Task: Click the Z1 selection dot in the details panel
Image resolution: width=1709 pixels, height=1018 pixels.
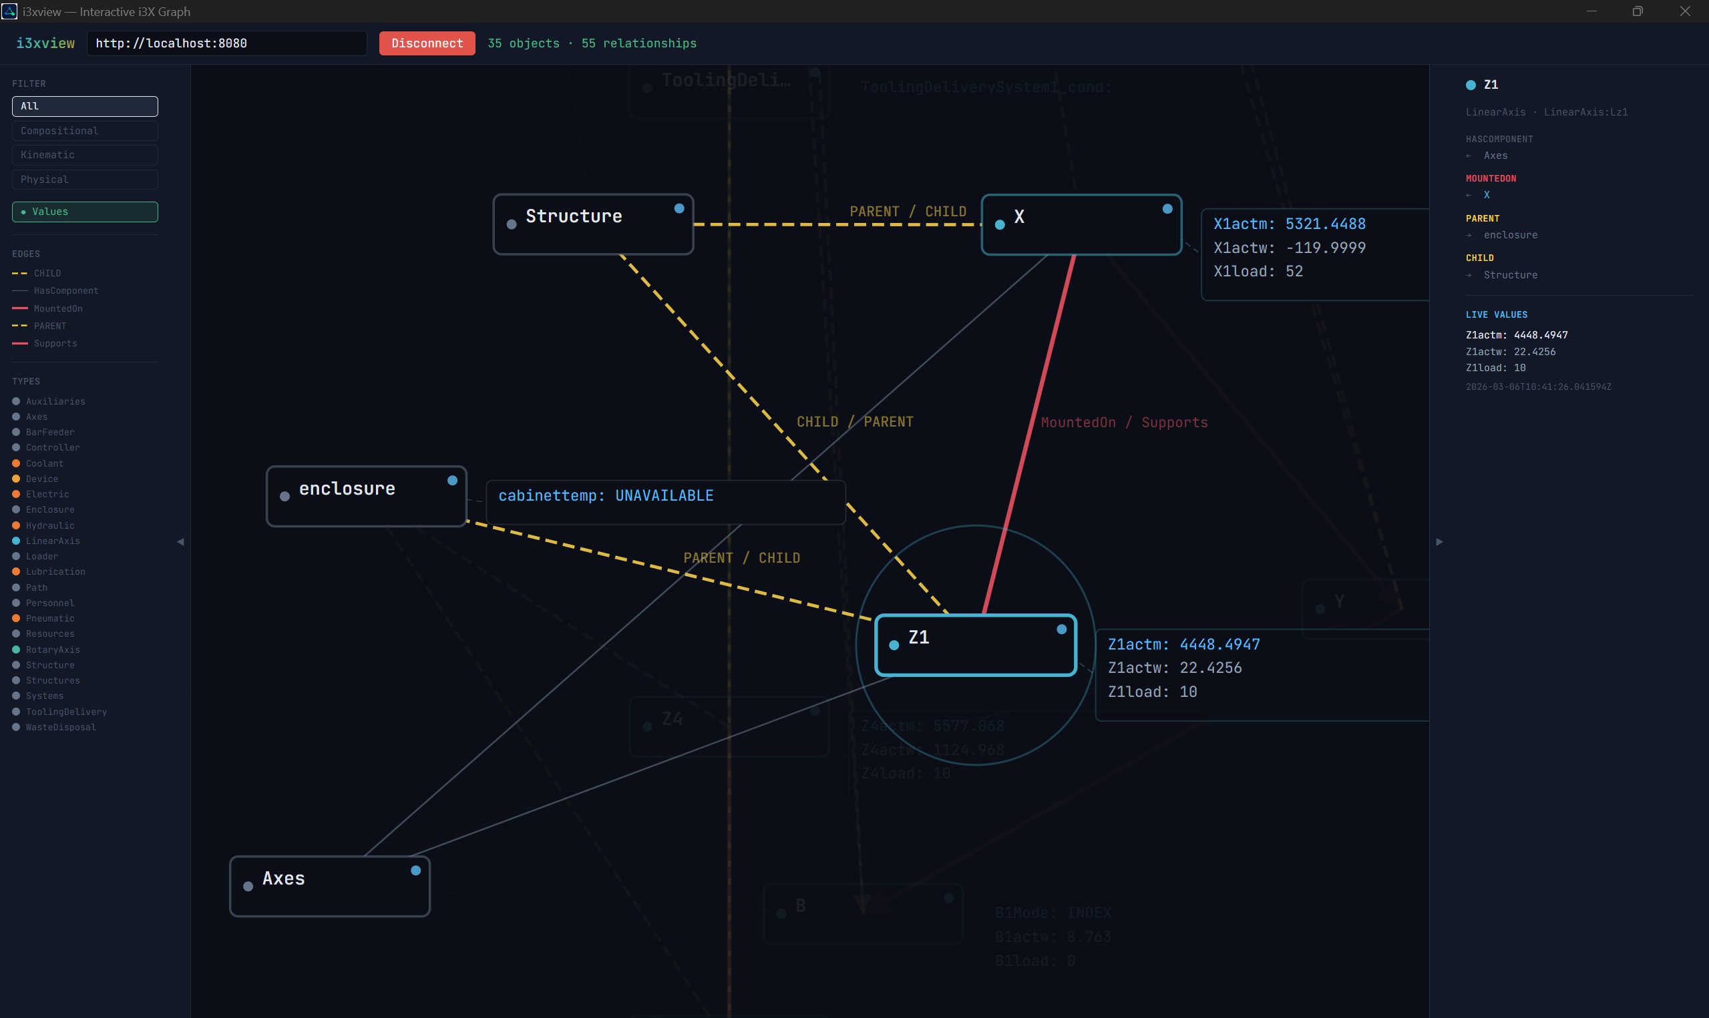Action: (1471, 84)
